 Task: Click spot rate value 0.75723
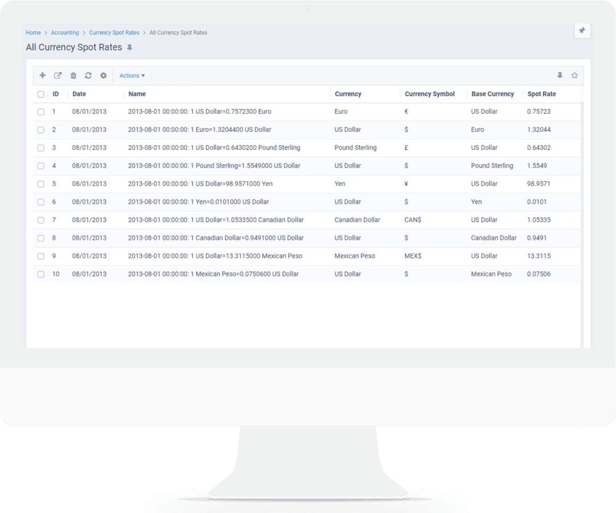[538, 112]
